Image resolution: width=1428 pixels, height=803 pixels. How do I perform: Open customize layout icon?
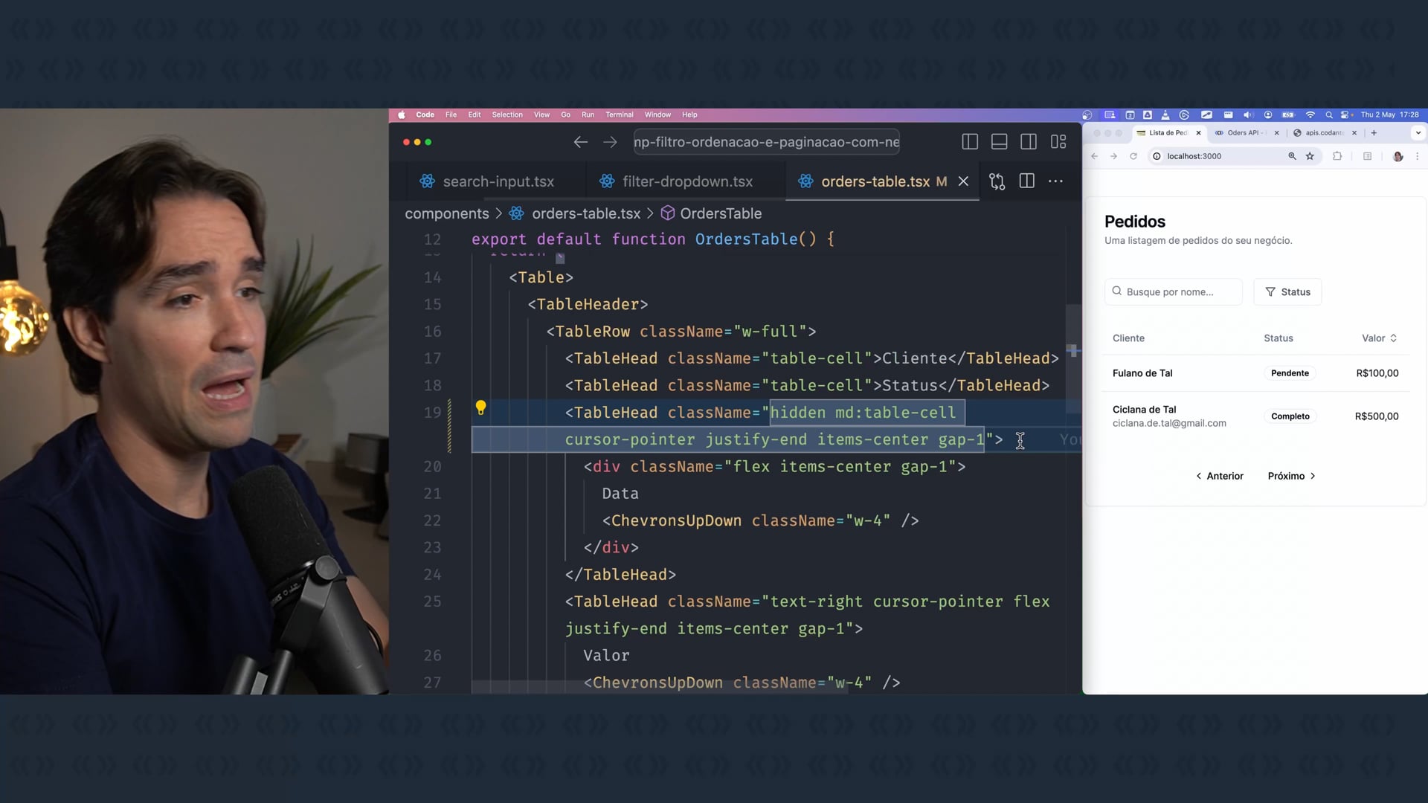1058,142
